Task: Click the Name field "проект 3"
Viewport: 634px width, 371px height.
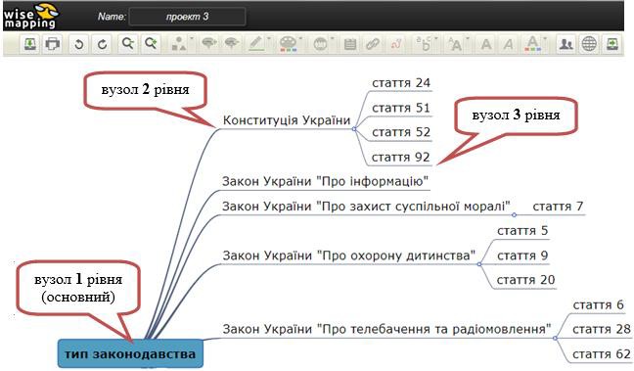Action: pyautogui.click(x=187, y=17)
